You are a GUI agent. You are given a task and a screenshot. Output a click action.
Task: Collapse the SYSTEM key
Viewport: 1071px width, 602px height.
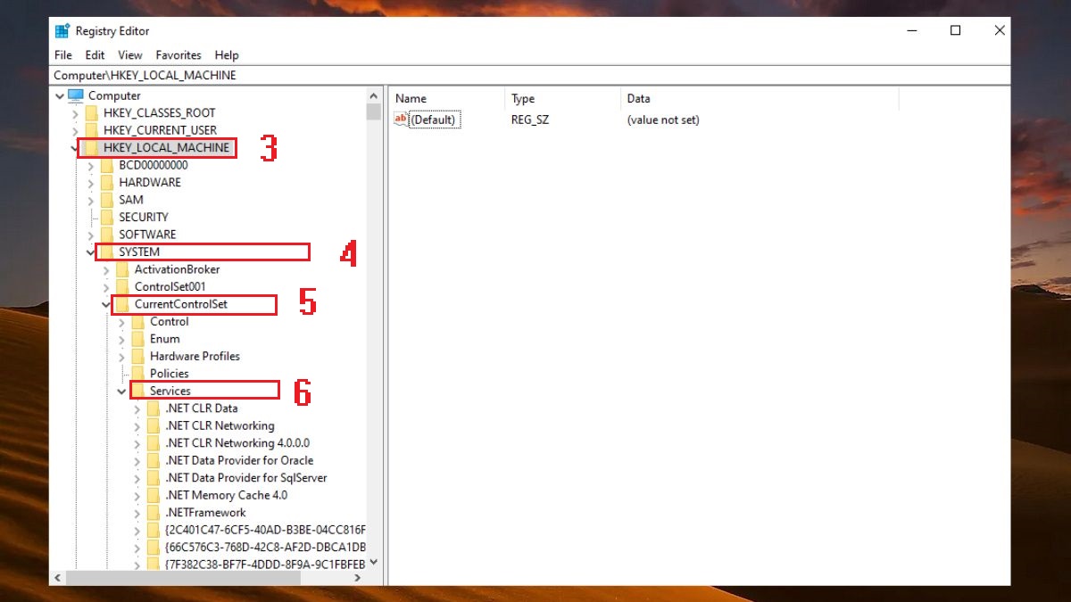pyautogui.click(x=91, y=252)
